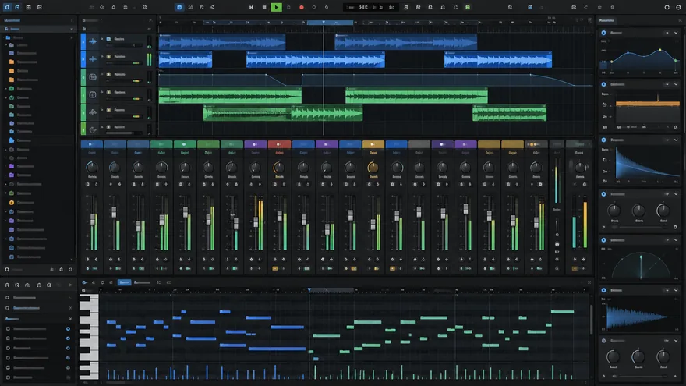Screen dimensions: 686x386
Task: Click the blue round button on the first track header
Action: [x=108, y=39]
